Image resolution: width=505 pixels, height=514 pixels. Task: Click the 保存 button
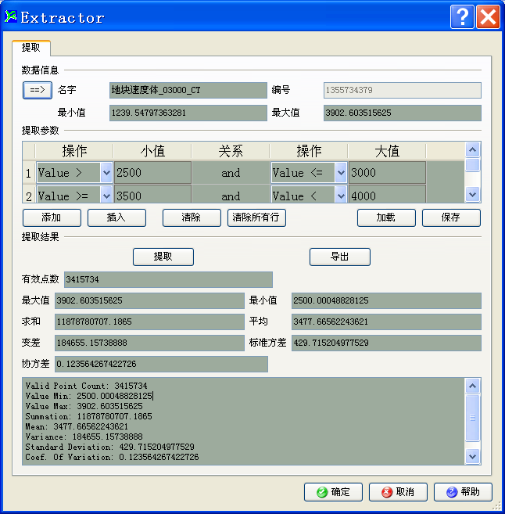(x=451, y=217)
